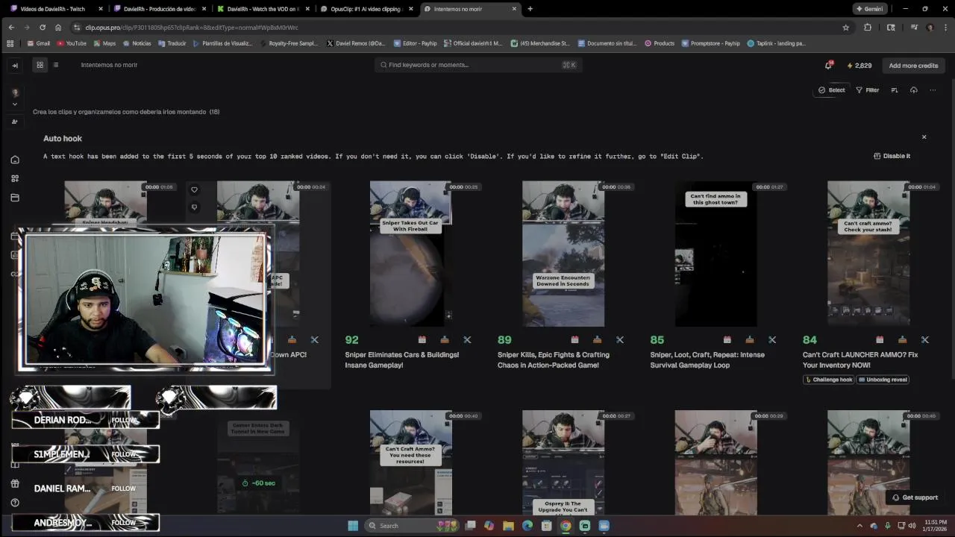Click the X icon on score 84 clip
Screen dimensions: 955x537
tap(925, 340)
